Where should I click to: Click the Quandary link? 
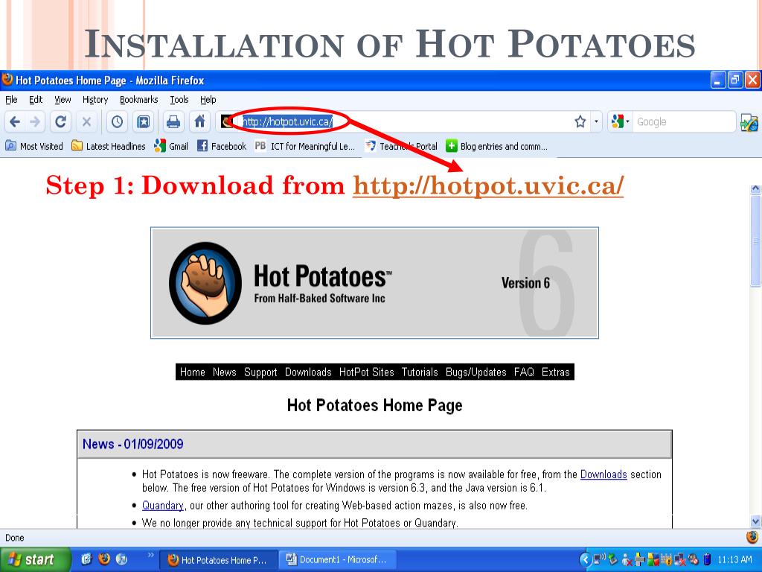pos(163,506)
